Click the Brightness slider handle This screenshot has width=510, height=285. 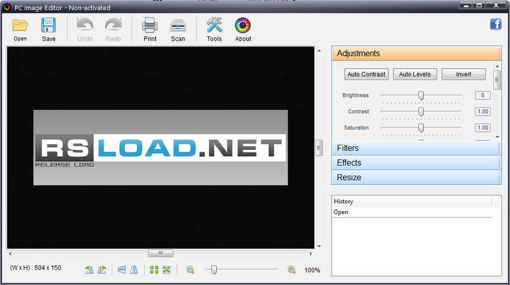tap(421, 96)
